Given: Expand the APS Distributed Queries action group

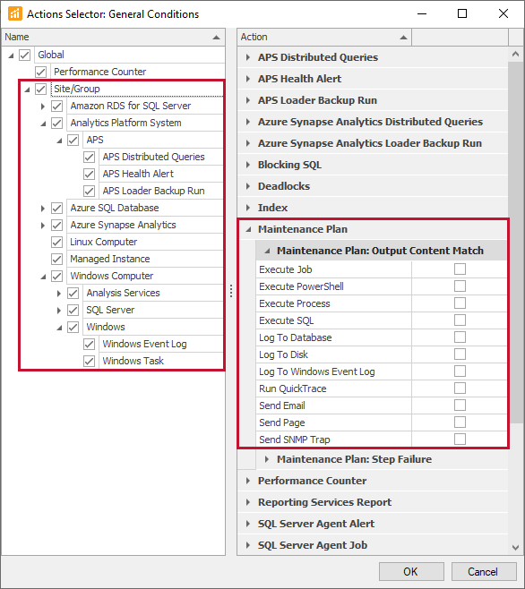Looking at the screenshot, I should 248,57.
